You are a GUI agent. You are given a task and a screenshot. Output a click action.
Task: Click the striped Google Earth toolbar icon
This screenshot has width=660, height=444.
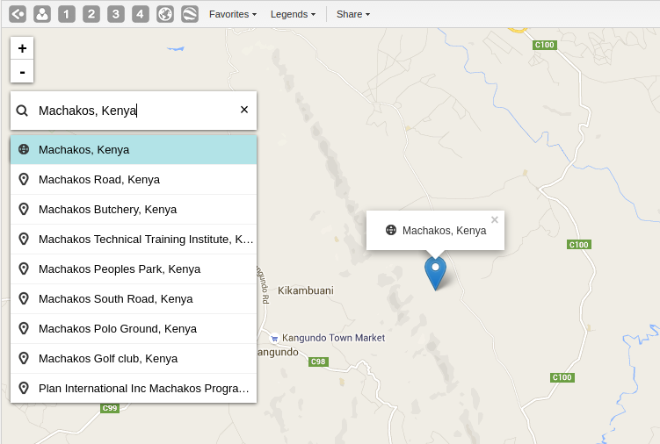pos(190,14)
